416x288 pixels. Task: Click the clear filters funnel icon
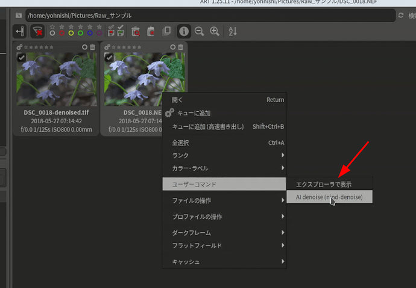[37, 31]
